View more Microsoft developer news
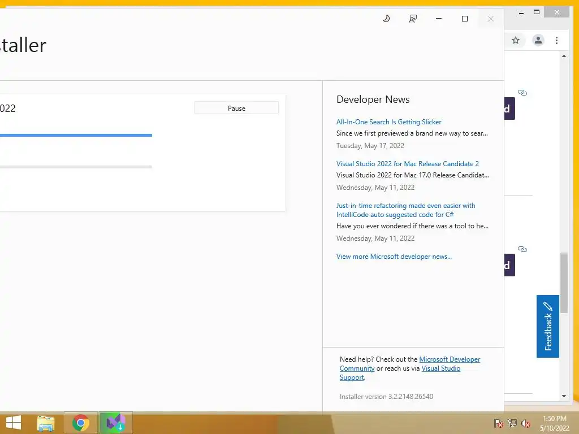 point(394,257)
